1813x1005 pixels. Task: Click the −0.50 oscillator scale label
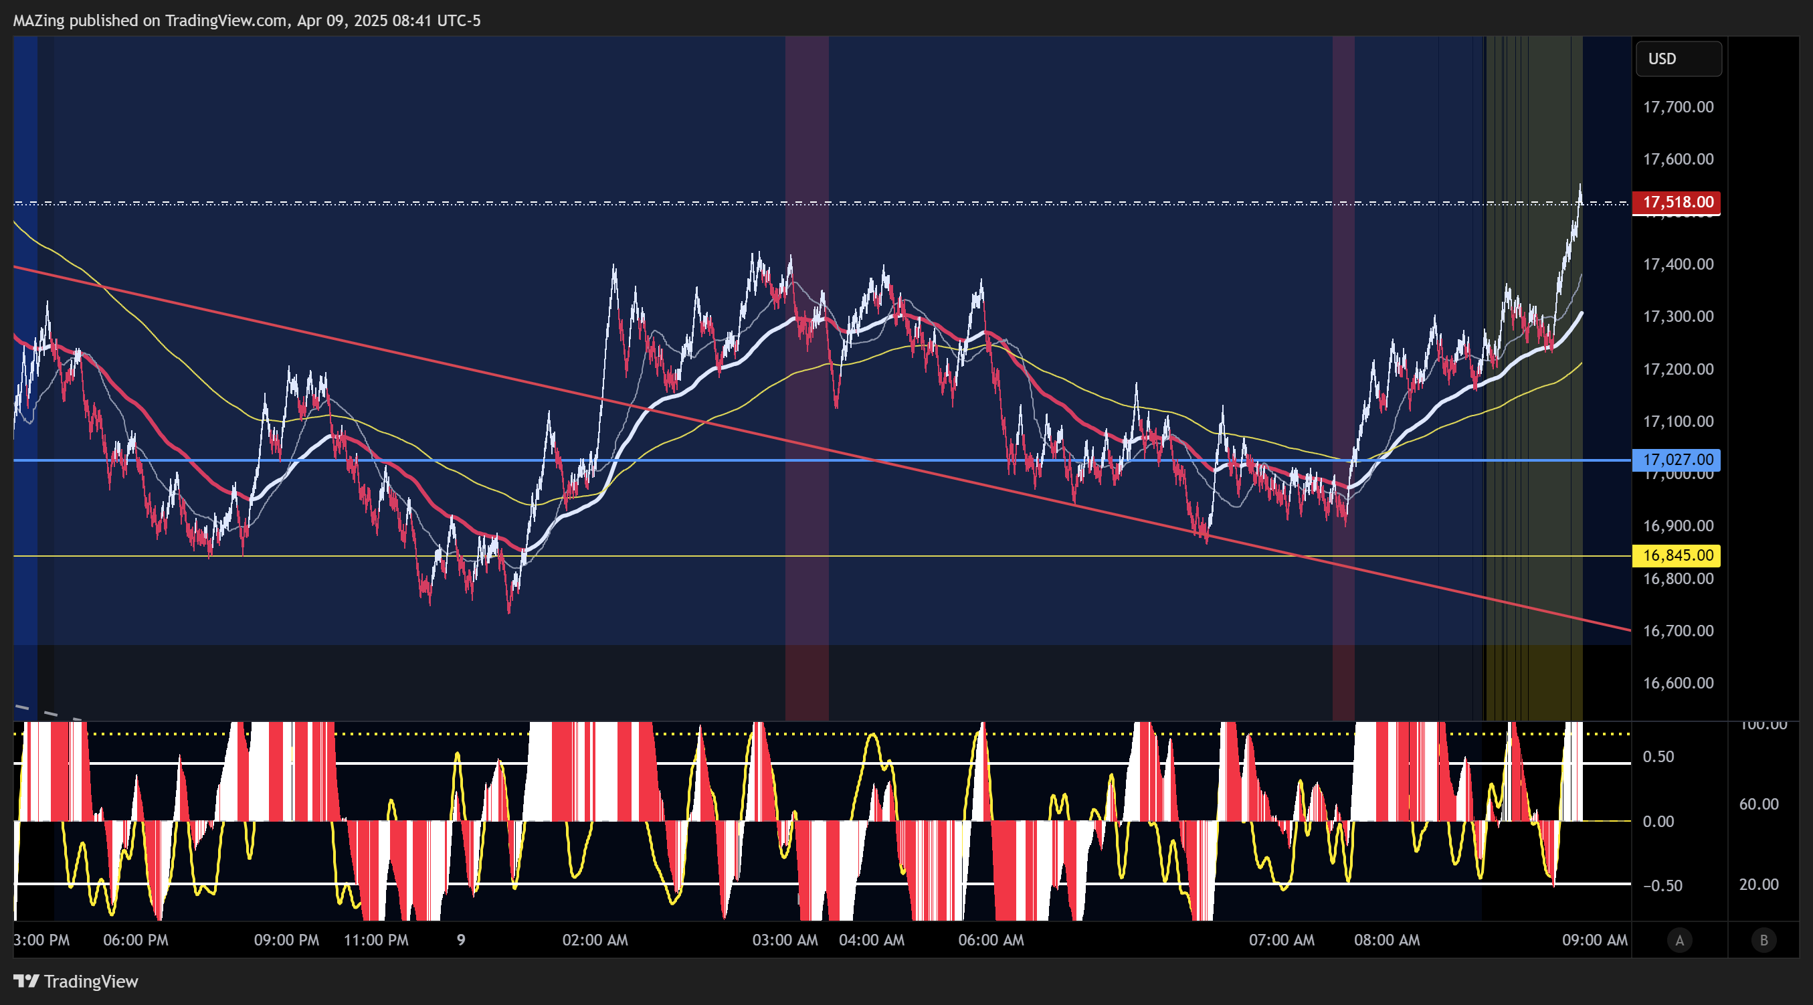point(1662,885)
